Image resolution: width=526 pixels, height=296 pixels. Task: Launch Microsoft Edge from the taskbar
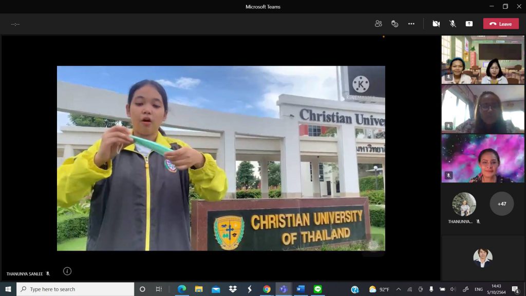182,289
